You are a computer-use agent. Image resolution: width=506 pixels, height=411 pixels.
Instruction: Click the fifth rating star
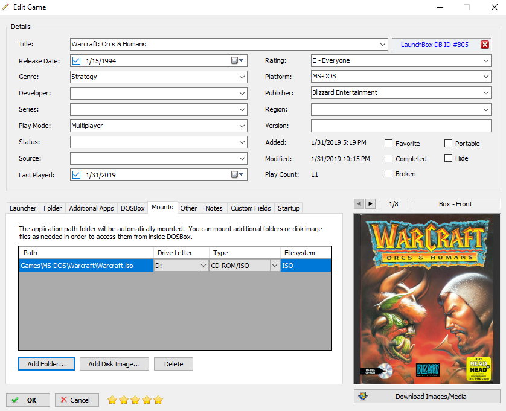click(x=158, y=400)
